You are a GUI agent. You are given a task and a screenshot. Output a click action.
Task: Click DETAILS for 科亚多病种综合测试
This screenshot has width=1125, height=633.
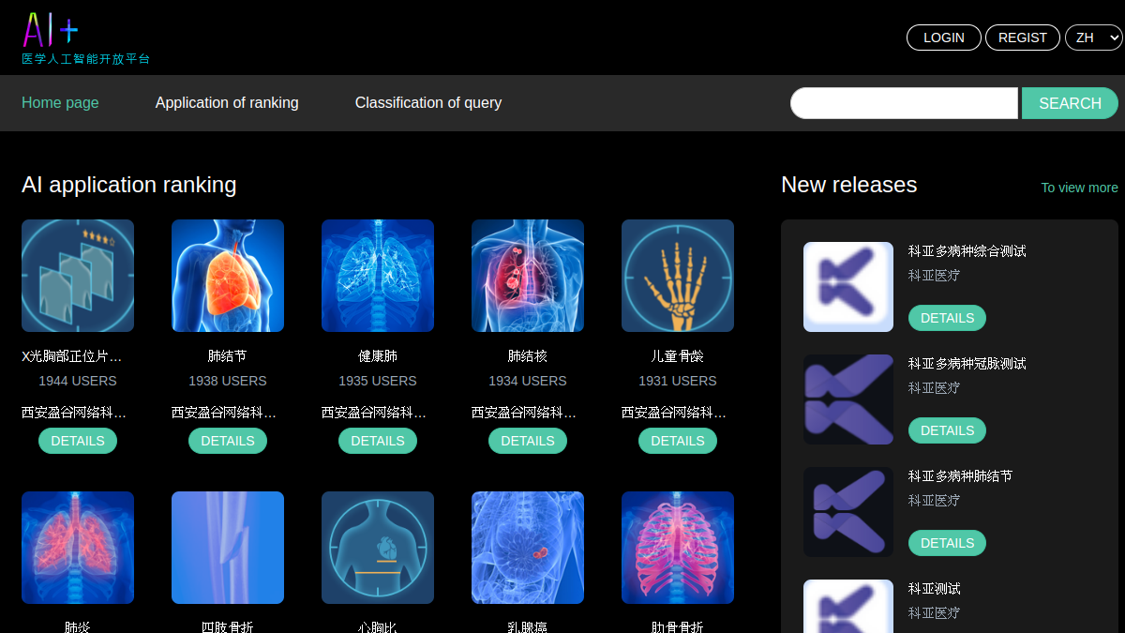click(x=947, y=318)
